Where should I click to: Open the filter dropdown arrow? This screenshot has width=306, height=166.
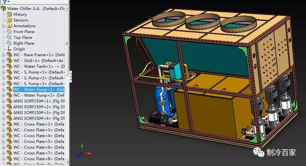coord(9,2)
